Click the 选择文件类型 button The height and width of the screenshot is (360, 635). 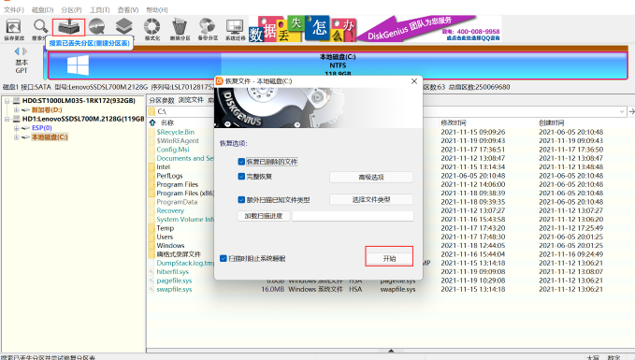point(371,199)
